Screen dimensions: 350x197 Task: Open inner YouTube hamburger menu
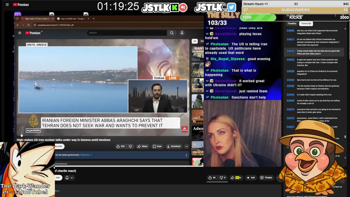pos(20,33)
